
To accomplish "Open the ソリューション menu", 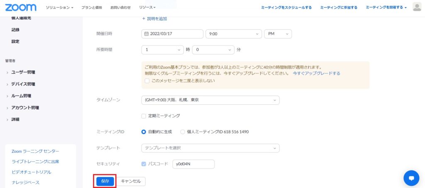I will point(59,7).
